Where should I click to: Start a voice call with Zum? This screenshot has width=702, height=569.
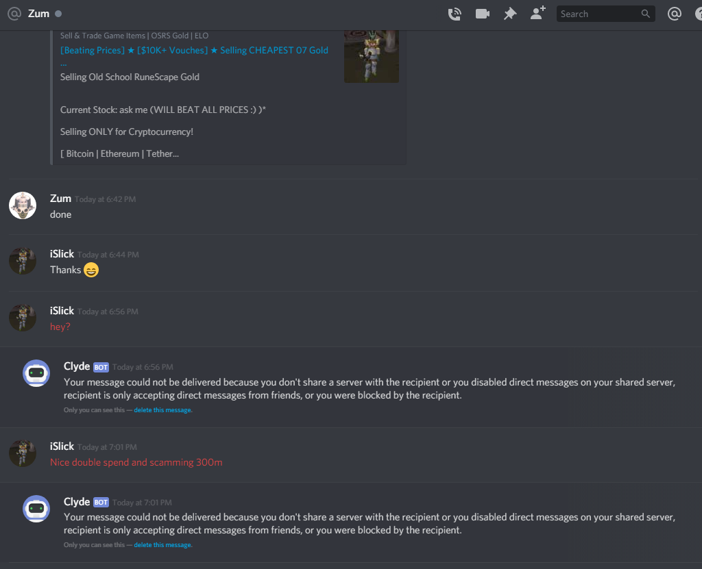[455, 14]
